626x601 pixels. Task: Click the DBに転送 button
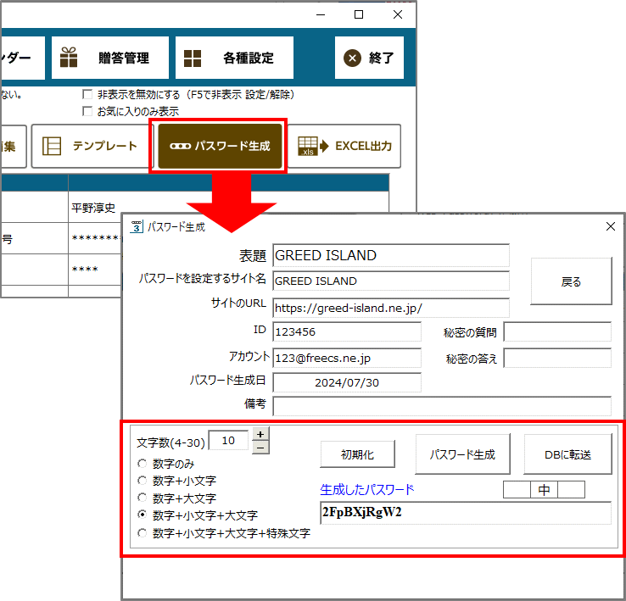pos(567,454)
